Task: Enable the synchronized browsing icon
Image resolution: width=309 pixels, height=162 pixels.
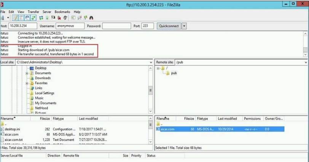Action: [85, 18]
